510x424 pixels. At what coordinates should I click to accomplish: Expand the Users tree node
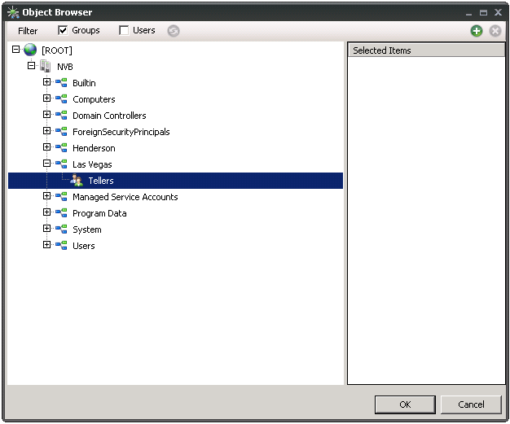(46, 244)
